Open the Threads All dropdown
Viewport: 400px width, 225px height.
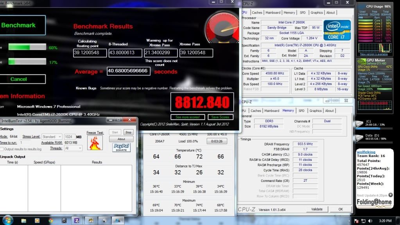73,148
